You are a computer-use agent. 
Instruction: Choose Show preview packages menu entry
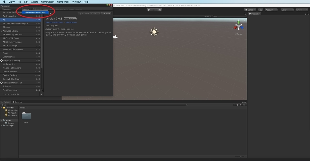coord(35,12)
